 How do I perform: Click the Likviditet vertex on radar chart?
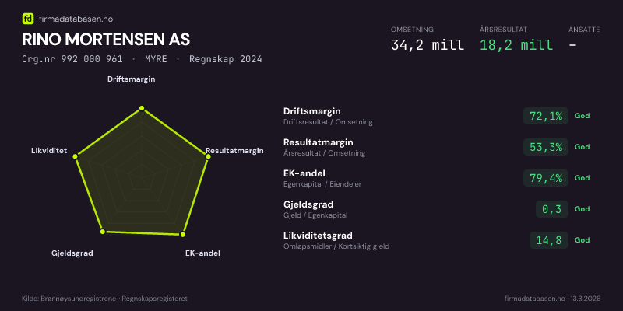coord(76,157)
